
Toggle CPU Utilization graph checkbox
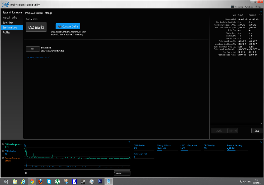[x=3, y=151]
